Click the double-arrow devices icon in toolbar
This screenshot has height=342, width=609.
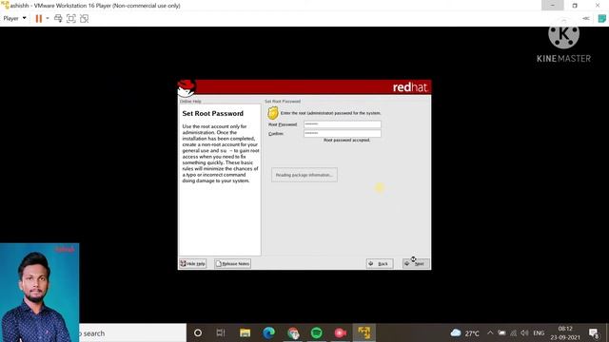tap(586, 18)
